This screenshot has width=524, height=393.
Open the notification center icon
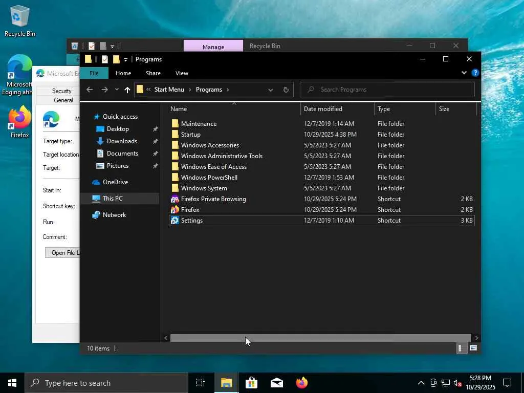coord(507,383)
